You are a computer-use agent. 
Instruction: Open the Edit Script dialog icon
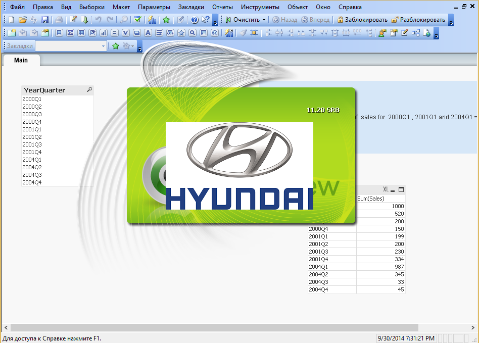point(73,20)
